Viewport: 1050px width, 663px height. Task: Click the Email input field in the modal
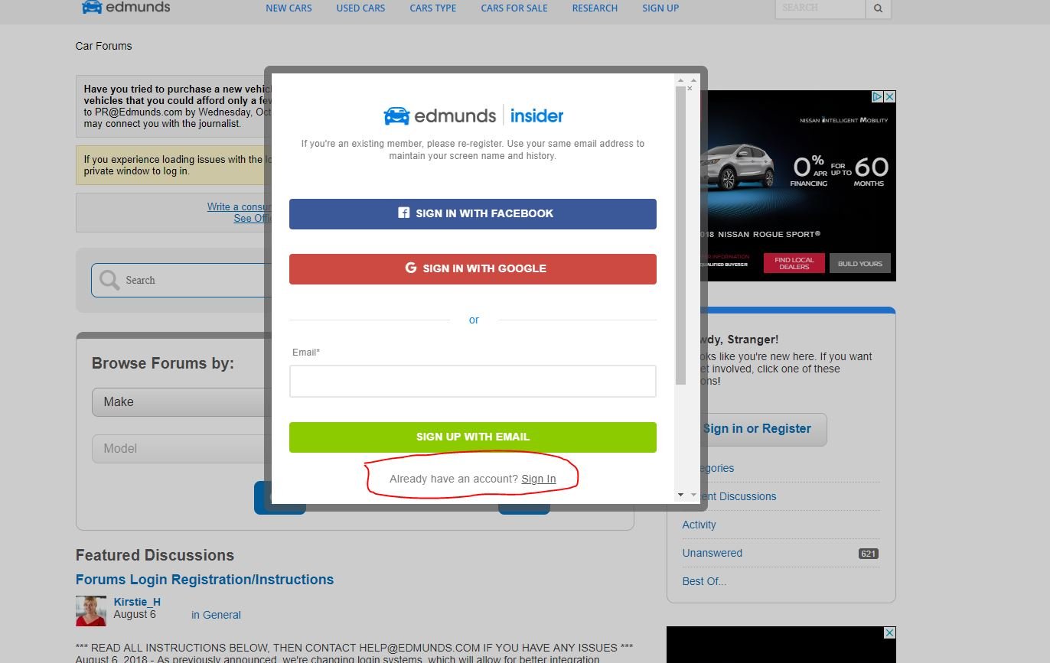point(473,381)
